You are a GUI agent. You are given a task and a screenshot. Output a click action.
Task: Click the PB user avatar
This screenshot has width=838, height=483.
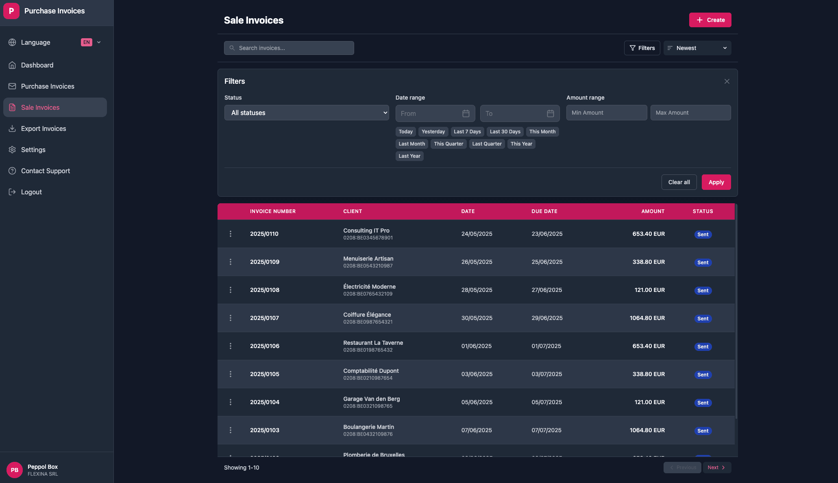tap(15, 470)
